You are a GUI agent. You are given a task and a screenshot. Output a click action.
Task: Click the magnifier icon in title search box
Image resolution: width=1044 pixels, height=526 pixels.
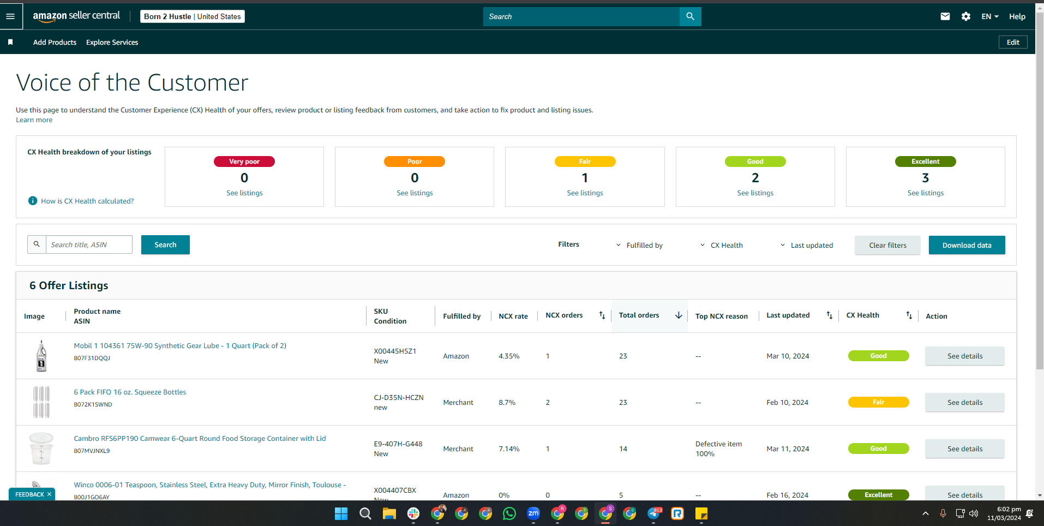(37, 244)
